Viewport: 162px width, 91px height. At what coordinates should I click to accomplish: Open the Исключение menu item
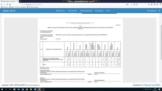[99, 11]
